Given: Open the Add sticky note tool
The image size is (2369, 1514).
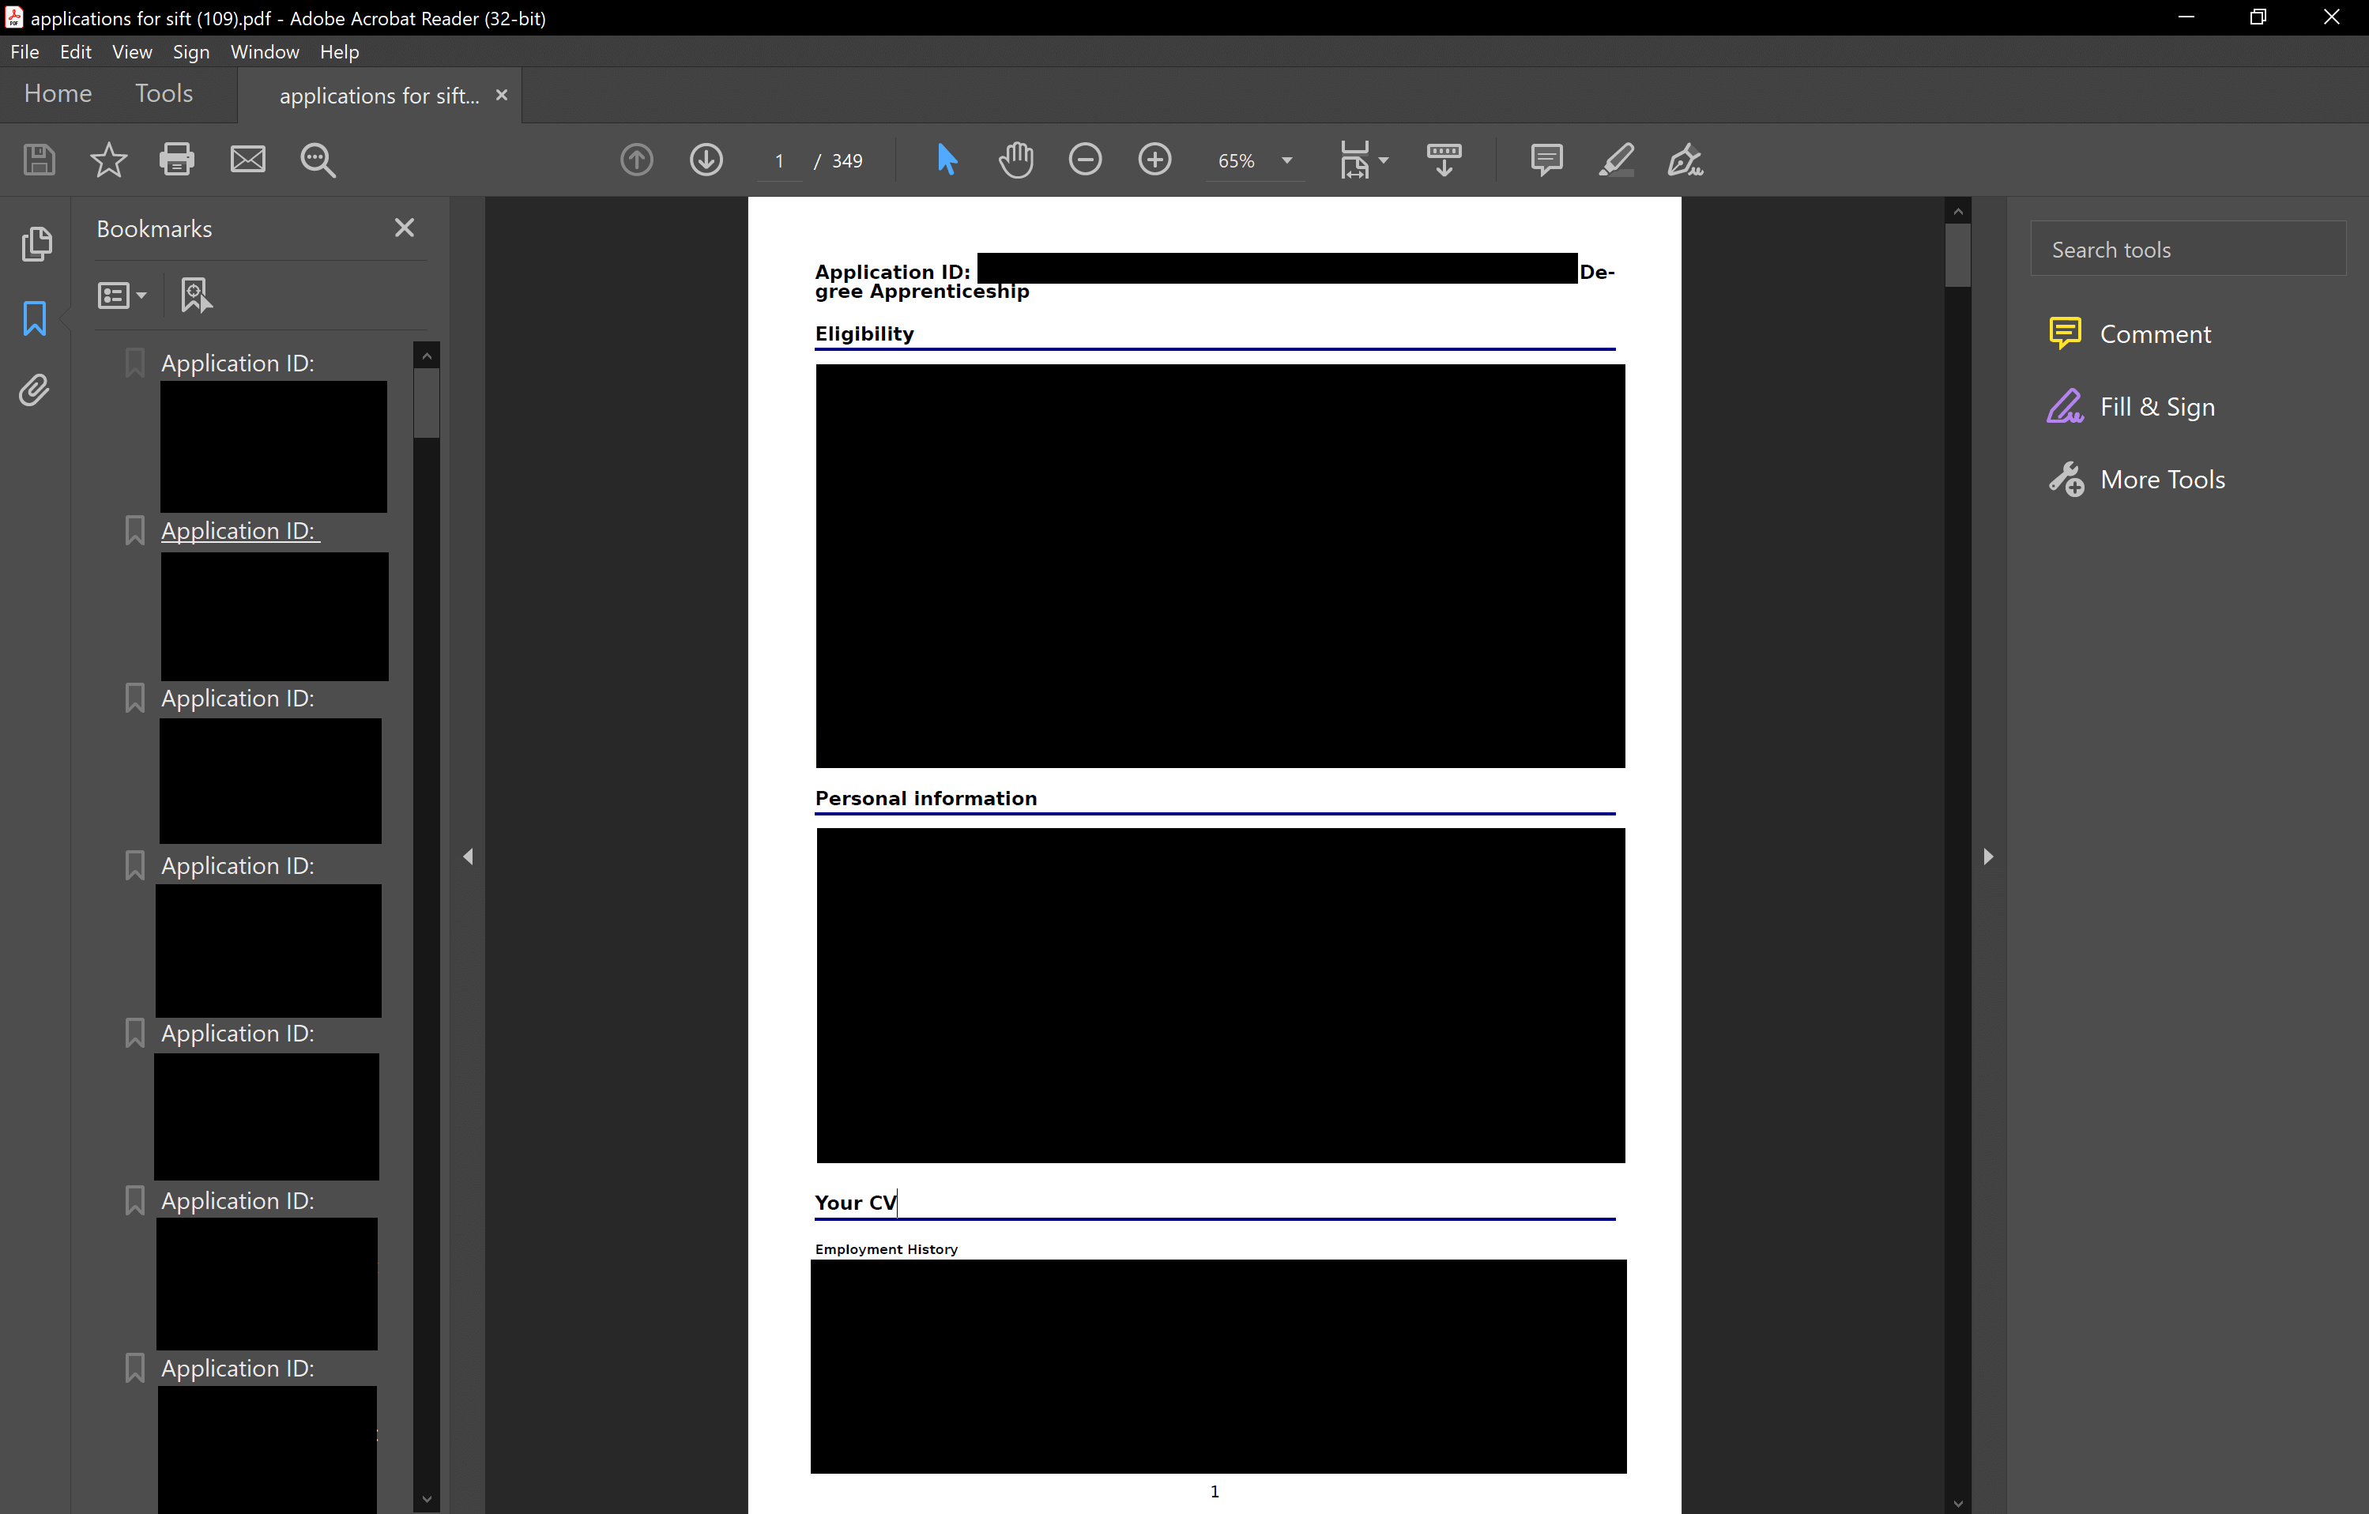Looking at the screenshot, I should pyautogui.click(x=1546, y=160).
